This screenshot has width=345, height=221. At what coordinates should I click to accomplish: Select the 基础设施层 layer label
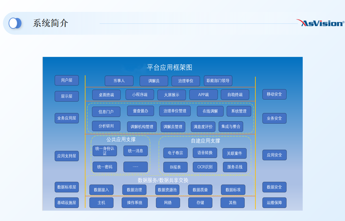tap(67, 203)
